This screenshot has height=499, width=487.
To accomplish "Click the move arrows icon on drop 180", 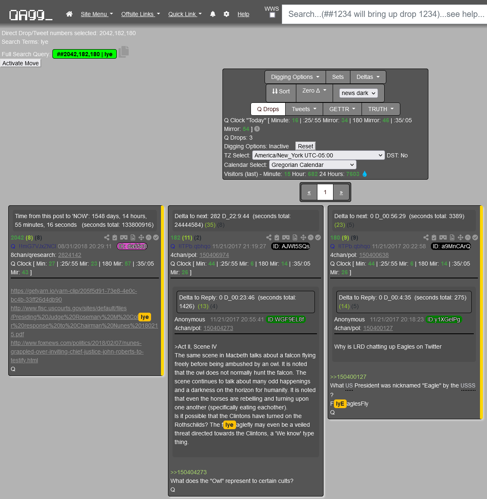I will (x=461, y=238).
